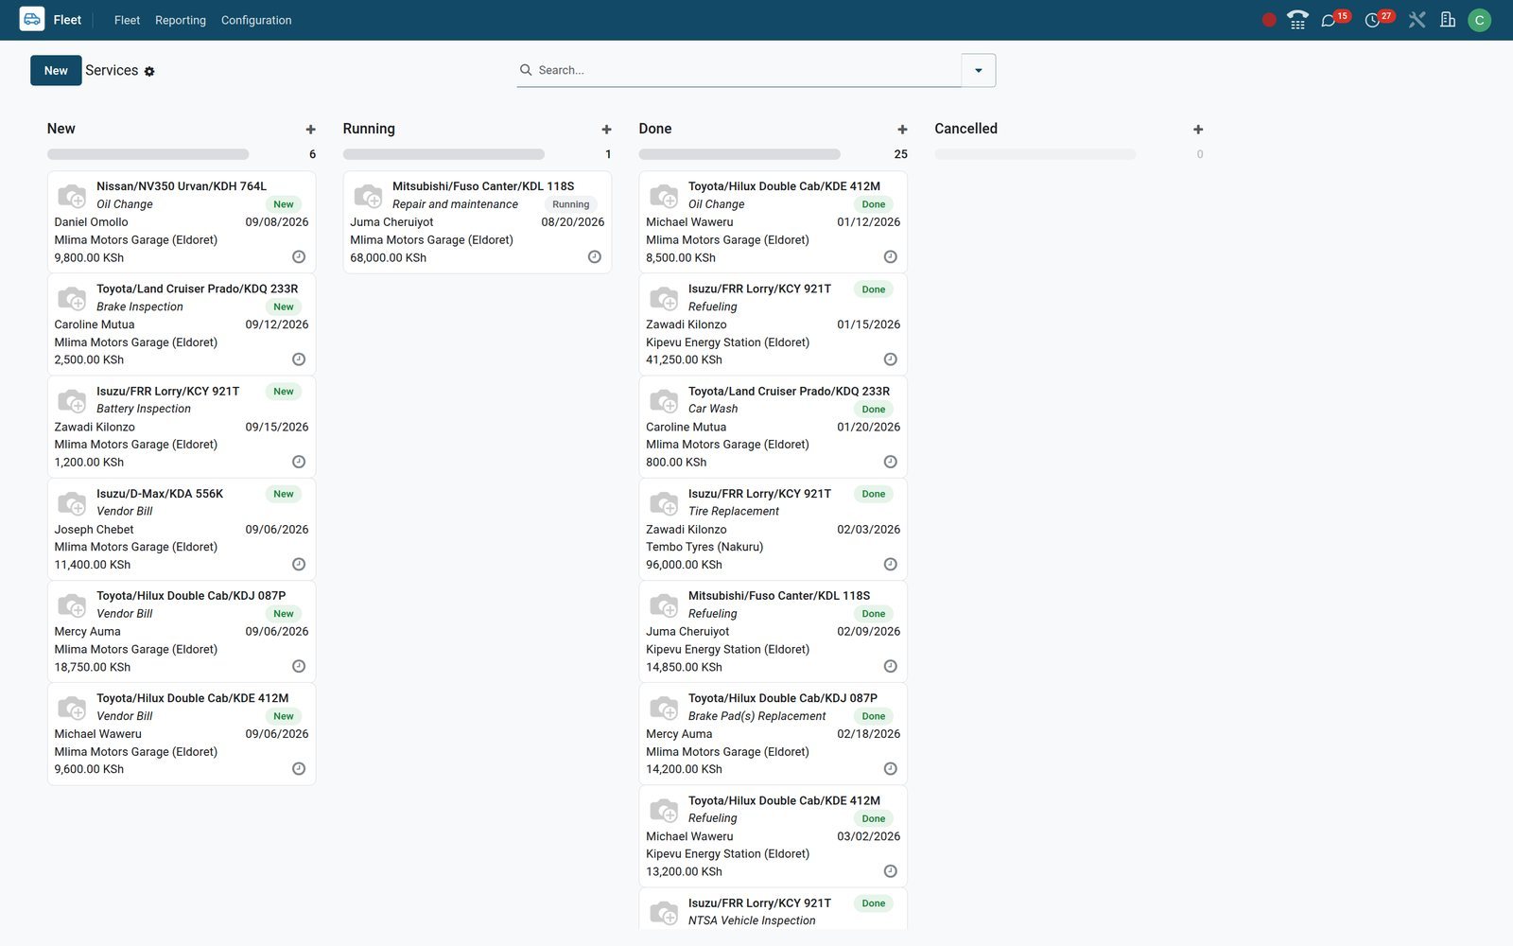The height and width of the screenshot is (946, 1513).
Task: Click the New column progress bar
Action: [148, 154]
